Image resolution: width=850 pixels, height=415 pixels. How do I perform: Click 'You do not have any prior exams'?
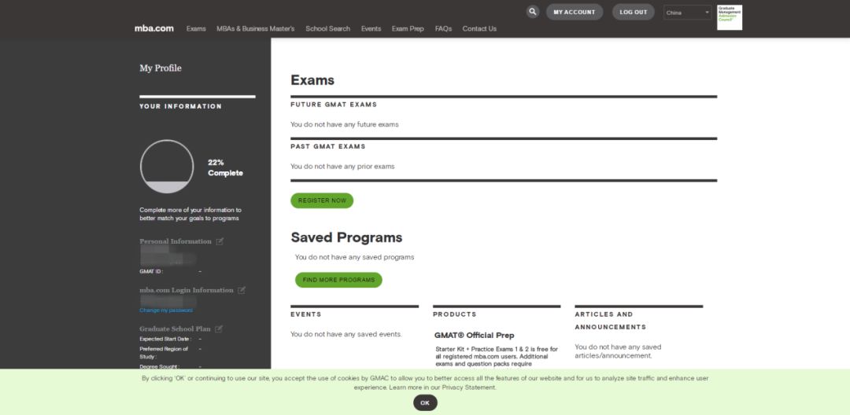click(342, 166)
